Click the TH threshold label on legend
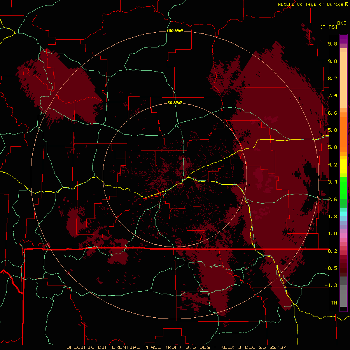This screenshot has width=350, height=350. pyautogui.click(x=334, y=303)
